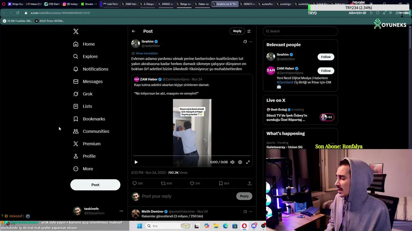
Task: Click the white Post button in the sidebar
Action: [x=95, y=185]
